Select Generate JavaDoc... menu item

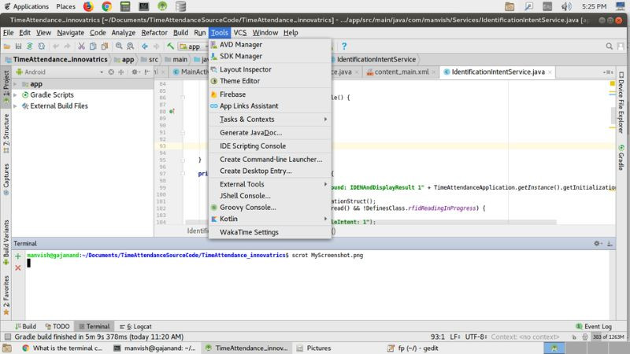click(269, 132)
